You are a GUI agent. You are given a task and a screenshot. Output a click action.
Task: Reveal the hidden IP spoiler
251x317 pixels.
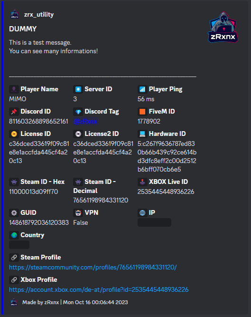(x=154, y=222)
